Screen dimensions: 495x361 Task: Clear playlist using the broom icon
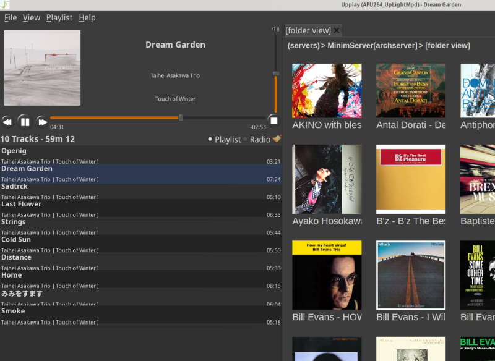(x=277, y=139)
